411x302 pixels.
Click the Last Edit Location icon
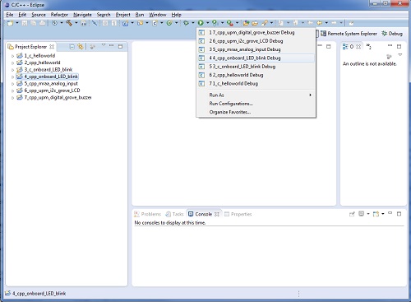pos(311,23)
